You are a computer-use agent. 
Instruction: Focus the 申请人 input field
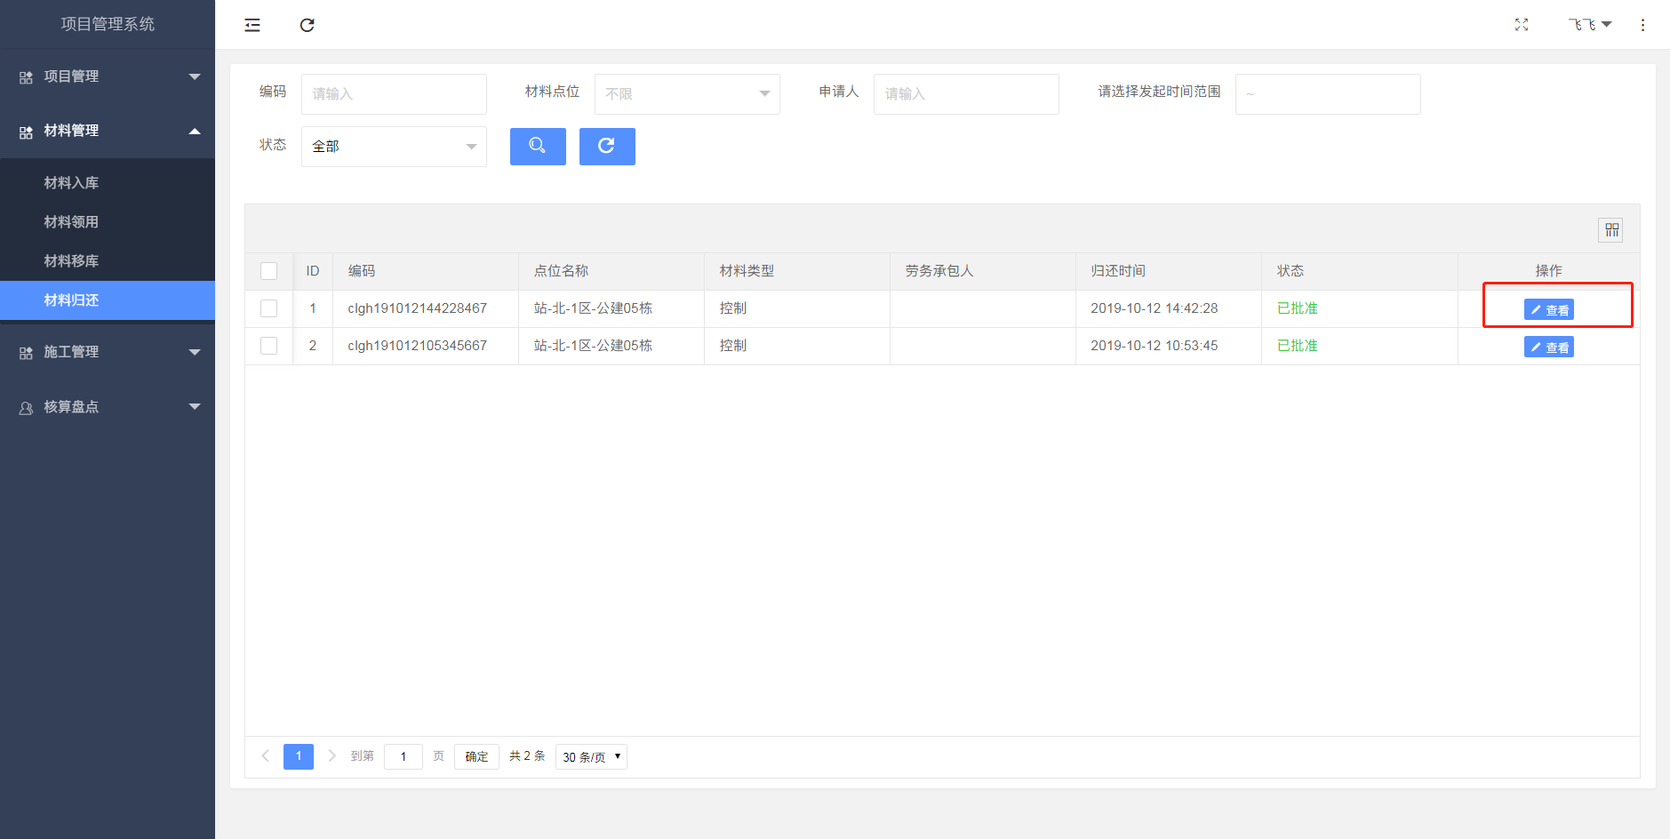point(966,94)
